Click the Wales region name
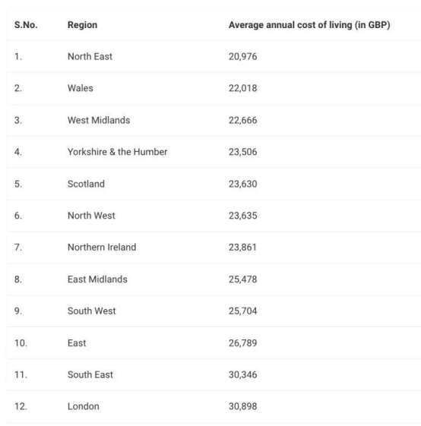 (81, 88)
